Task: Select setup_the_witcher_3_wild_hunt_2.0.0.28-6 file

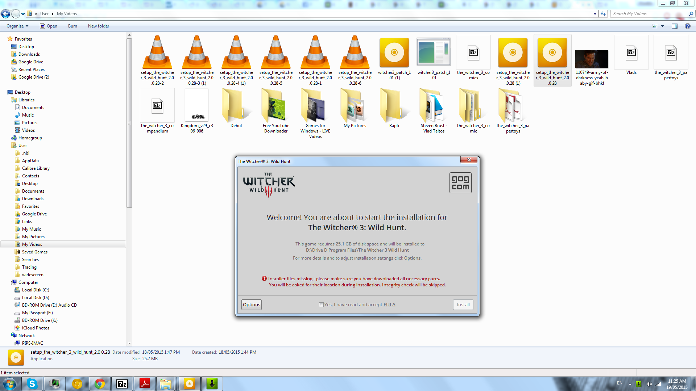Action: click(x=355, y=60)
